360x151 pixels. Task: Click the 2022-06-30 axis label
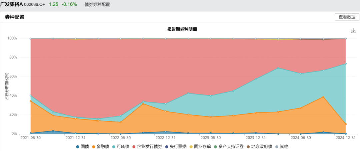coord(121,138)
